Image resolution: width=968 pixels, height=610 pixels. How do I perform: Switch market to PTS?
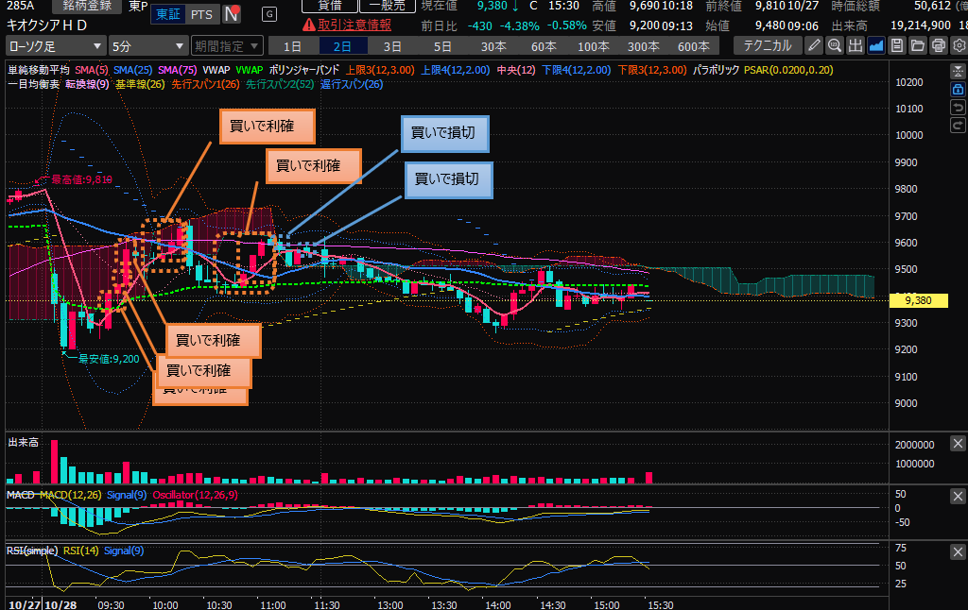pos(200,14)
